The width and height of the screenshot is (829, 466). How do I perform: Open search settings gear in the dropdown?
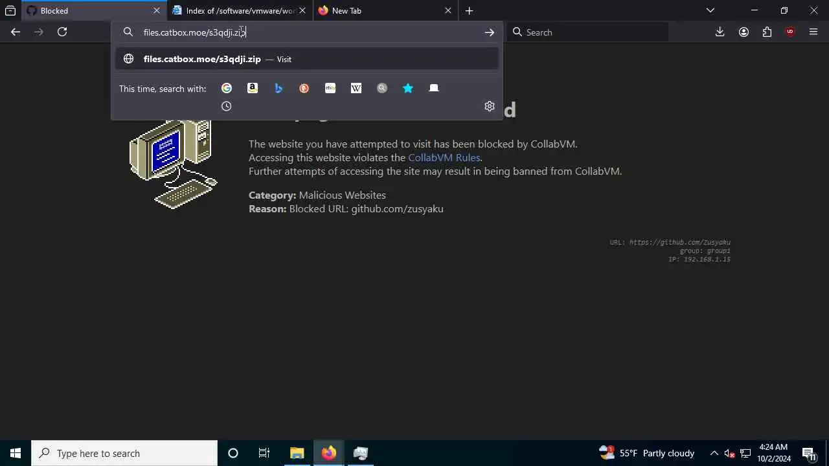click(490, 106)
